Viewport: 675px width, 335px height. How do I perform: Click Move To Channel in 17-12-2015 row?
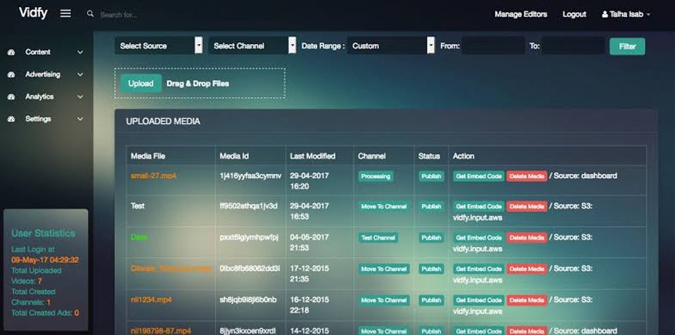click(x=384, y=269)
